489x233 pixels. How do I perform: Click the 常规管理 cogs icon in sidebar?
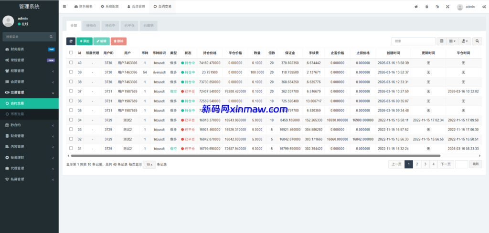click(x=7, y=60)
